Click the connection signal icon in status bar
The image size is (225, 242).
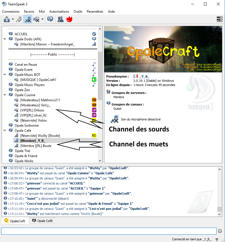(x=217, y=239)
